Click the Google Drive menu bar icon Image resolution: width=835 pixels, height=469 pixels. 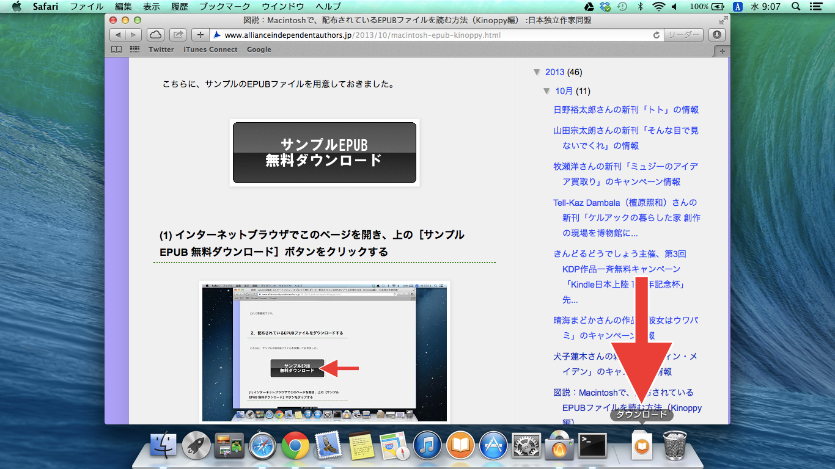tap(588, 7)
